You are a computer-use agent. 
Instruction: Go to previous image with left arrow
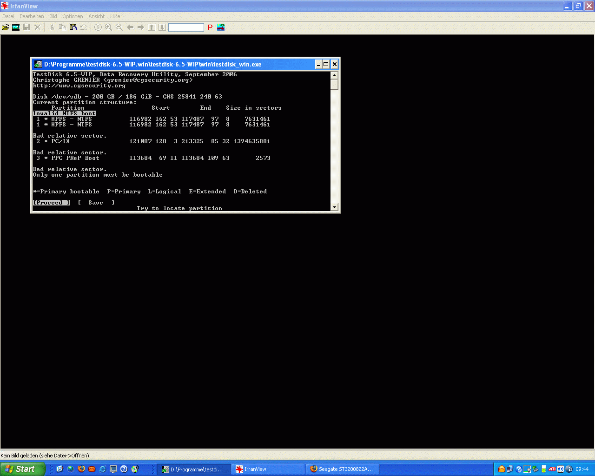pyautogui.click(x=130, y=27)
